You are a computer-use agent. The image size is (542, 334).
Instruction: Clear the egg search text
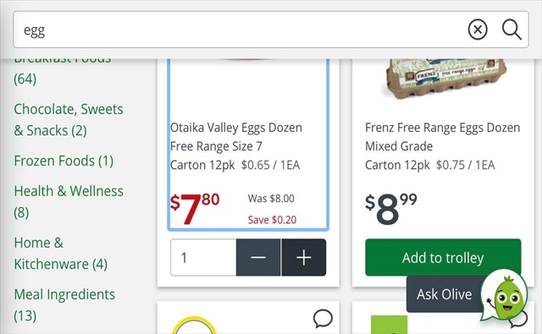(478, 30)
